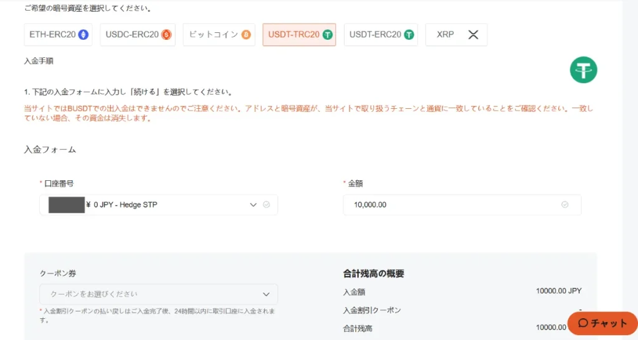Click the 入金フォーム heading

click(50, 149)
